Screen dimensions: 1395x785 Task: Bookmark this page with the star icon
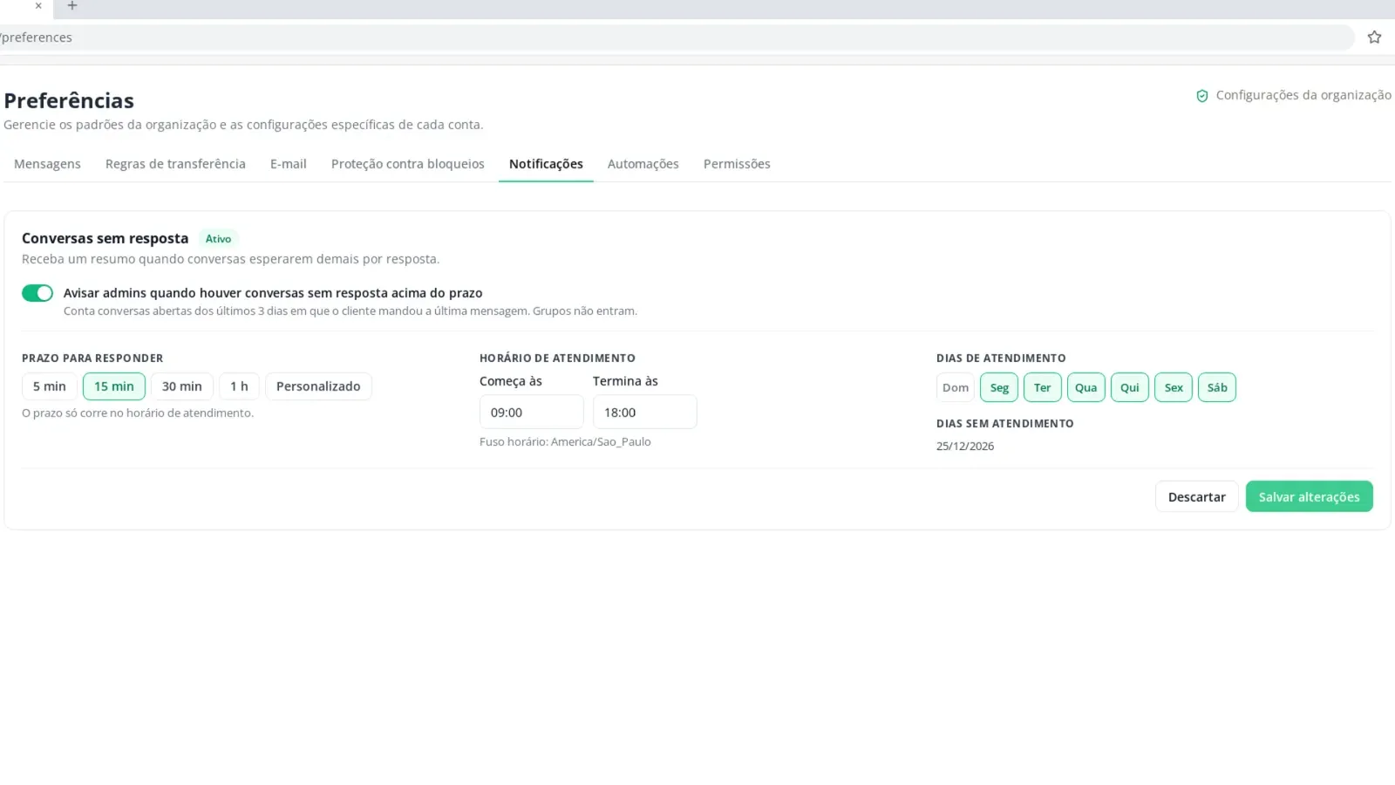click(1374, 38)
